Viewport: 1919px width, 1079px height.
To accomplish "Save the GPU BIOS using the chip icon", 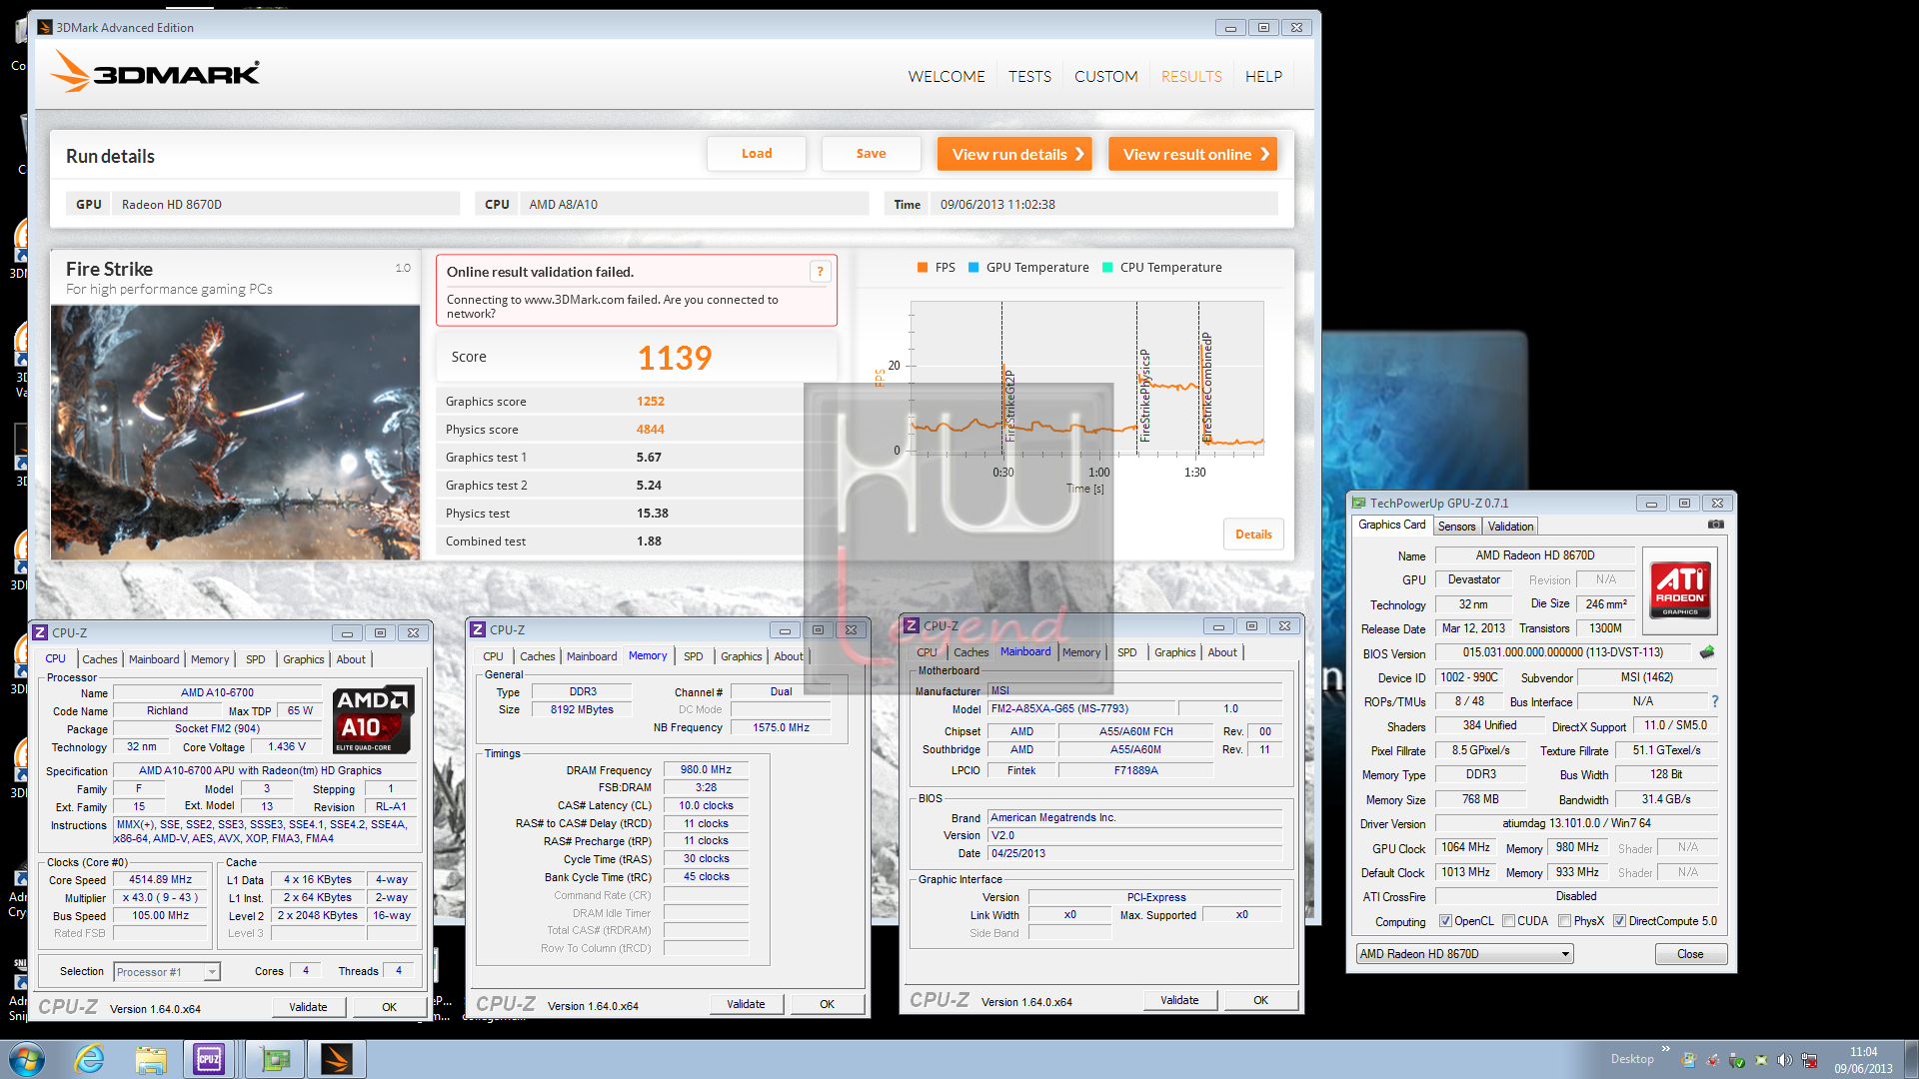I will click(1707, 652).
